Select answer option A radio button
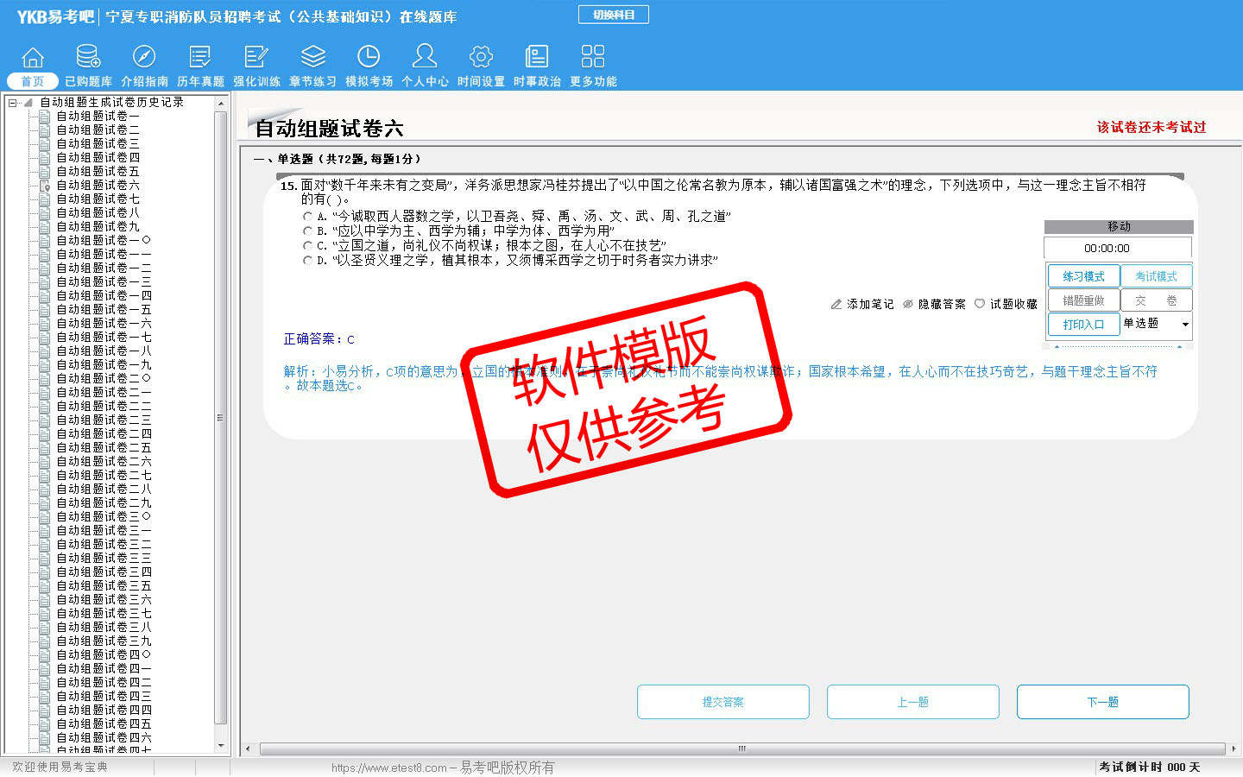 coord(307,217)
